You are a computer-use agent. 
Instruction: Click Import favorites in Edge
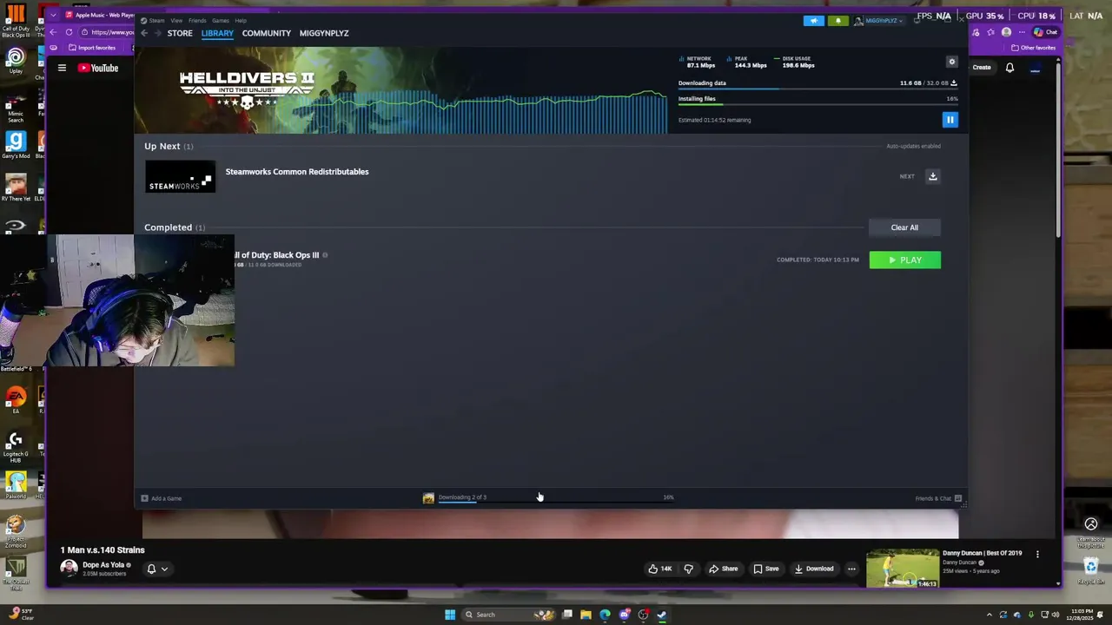pyautogui.click(x=91, y=48)
